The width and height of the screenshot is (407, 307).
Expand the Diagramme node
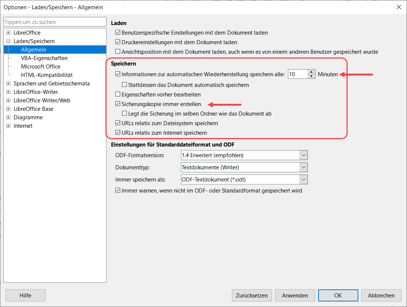point(8,117)
